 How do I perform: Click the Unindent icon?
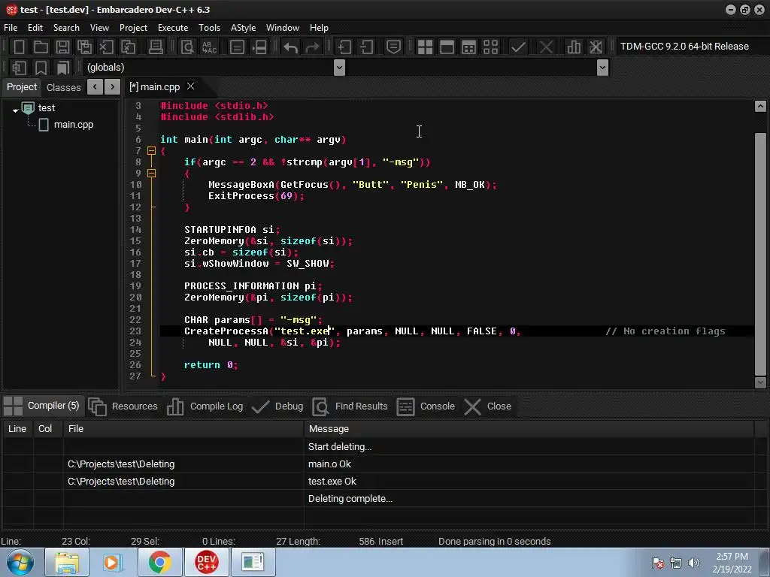click(366, 47)
